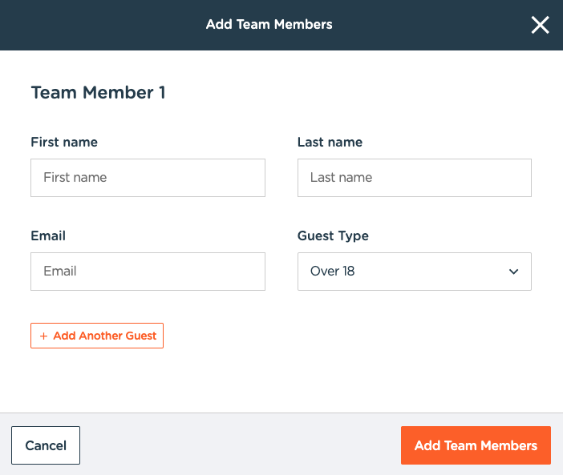This screenshot has width=563, height=475.
Task: Click the First name field label
Action: 64,143
